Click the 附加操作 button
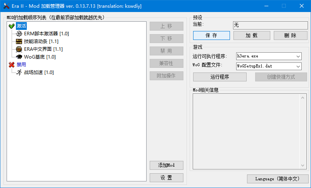Screen dimensions: 311x188 click(166, 76)
